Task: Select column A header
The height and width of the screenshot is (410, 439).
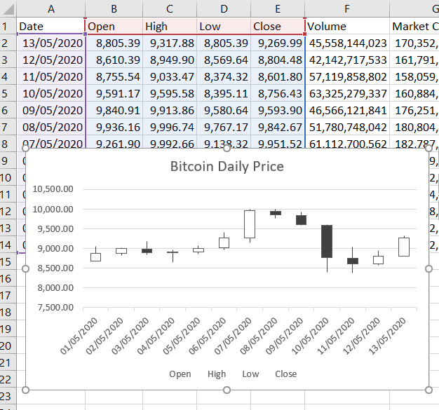Action: tap(51, 9)
